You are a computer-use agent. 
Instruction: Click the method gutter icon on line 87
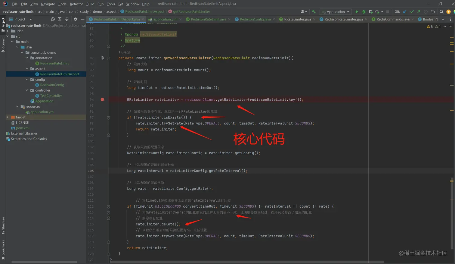pos(102,58)
